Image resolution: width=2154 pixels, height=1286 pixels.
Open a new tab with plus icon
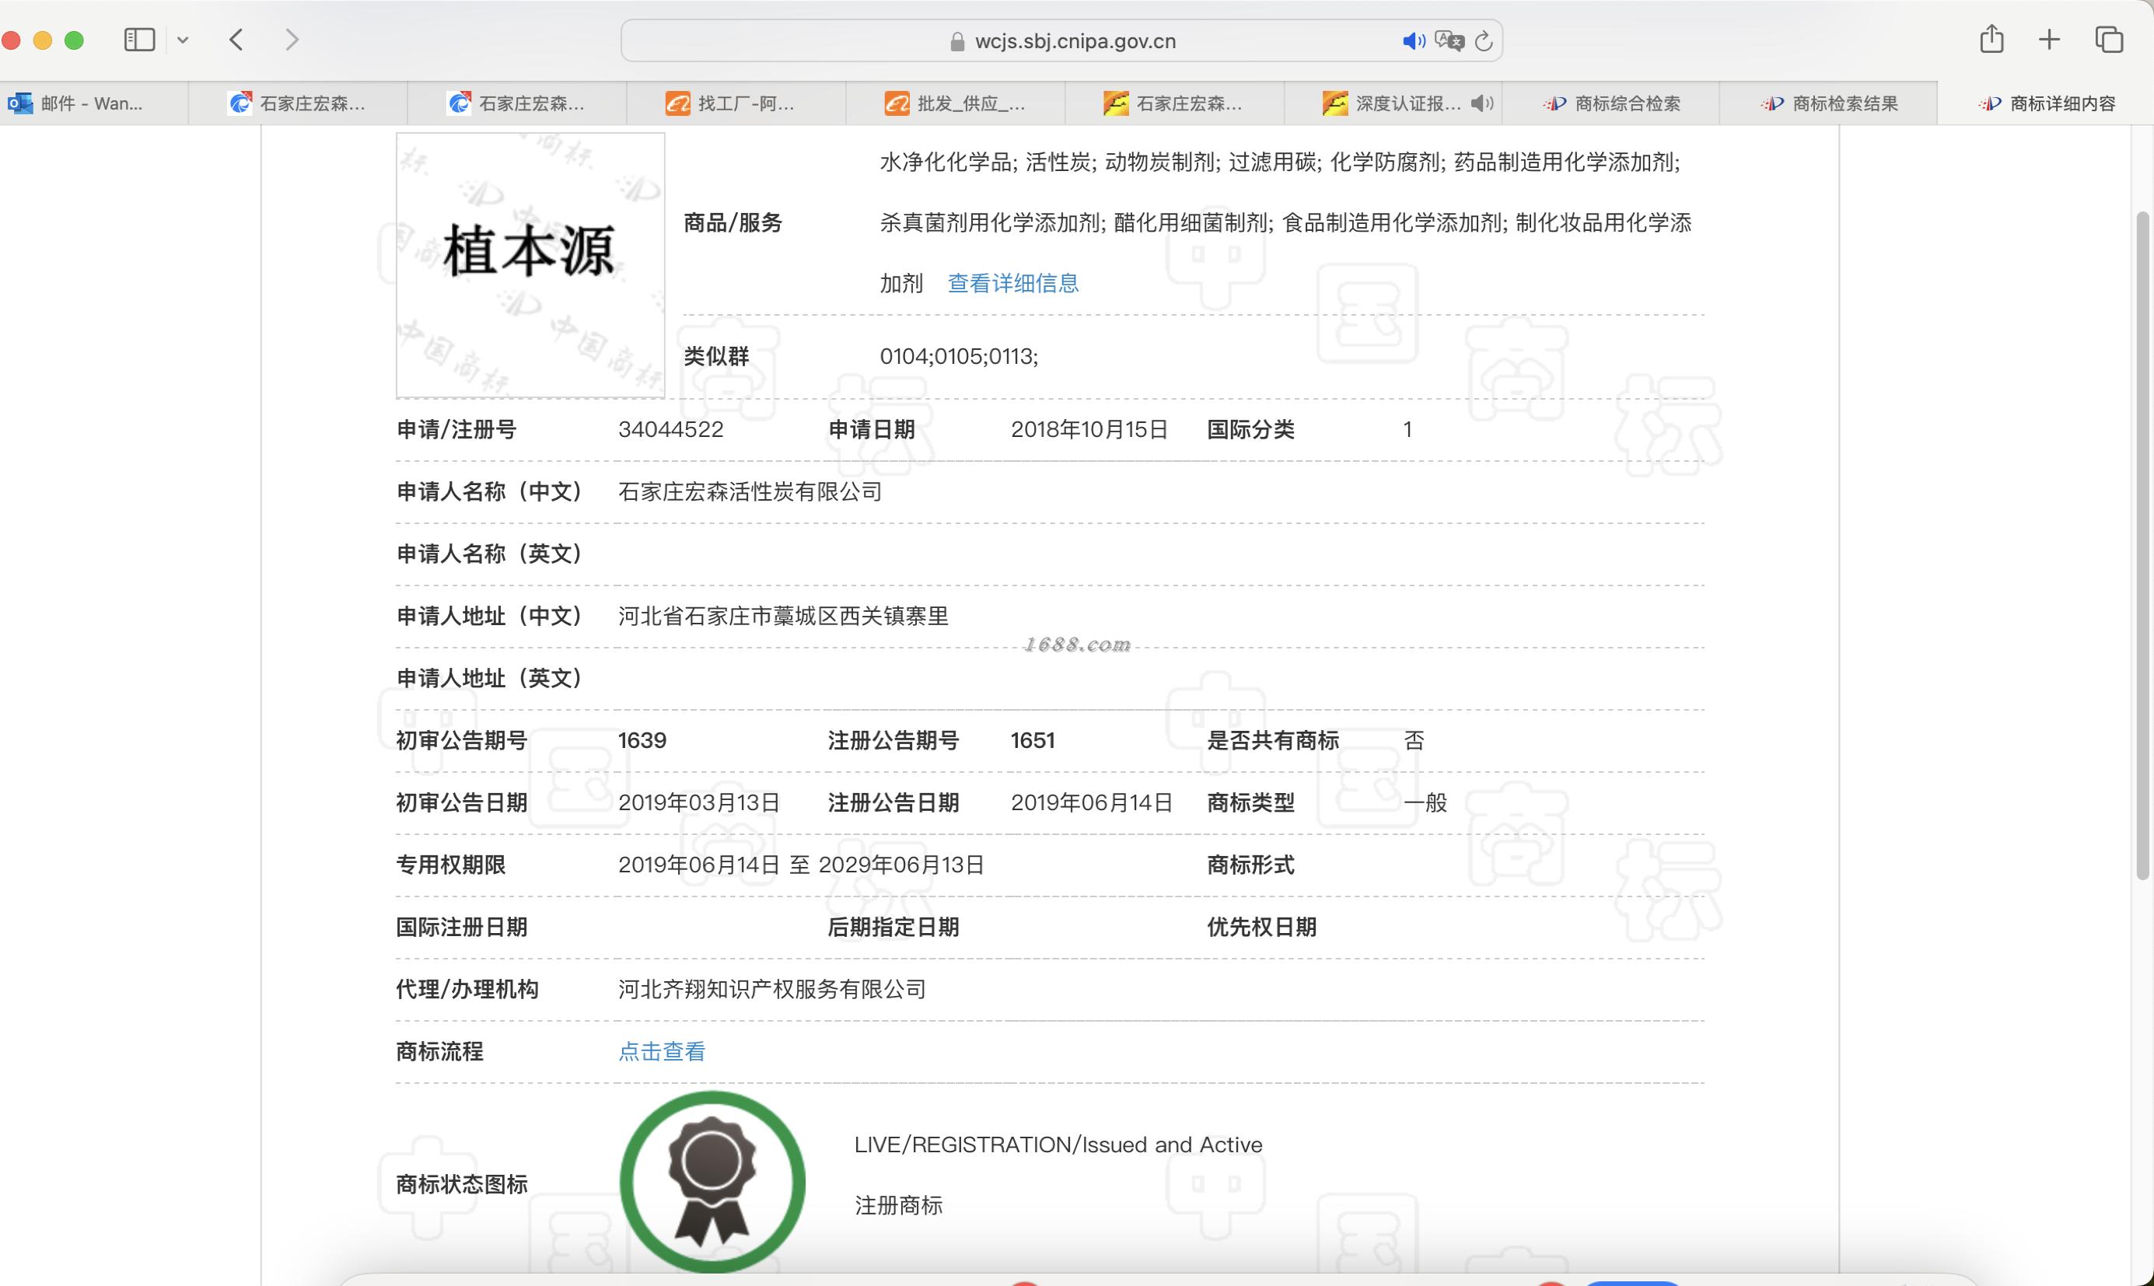coord(2049,40)
